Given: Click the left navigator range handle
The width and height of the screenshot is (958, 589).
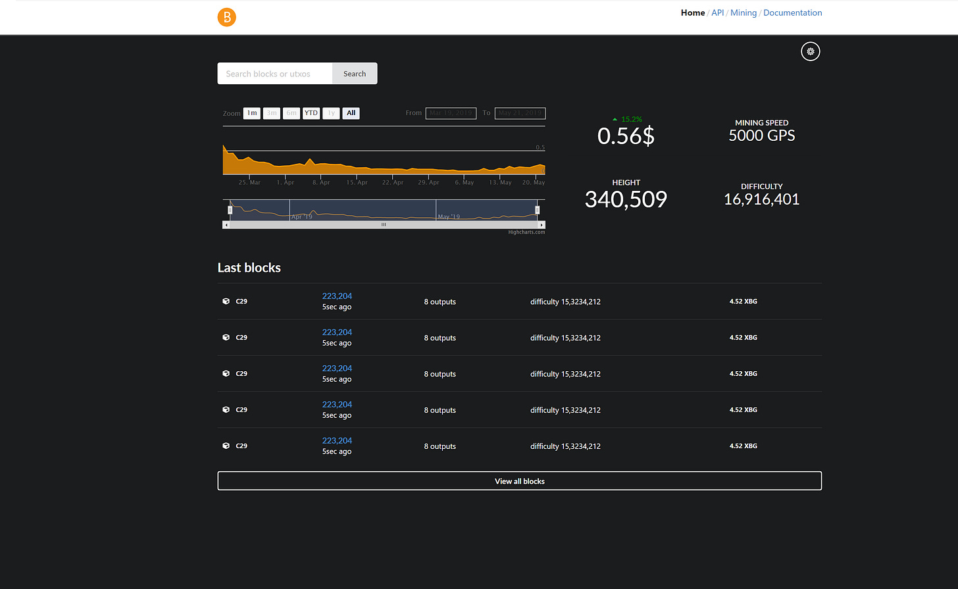Looking at the screenshot, I should [x=230, y=210].
